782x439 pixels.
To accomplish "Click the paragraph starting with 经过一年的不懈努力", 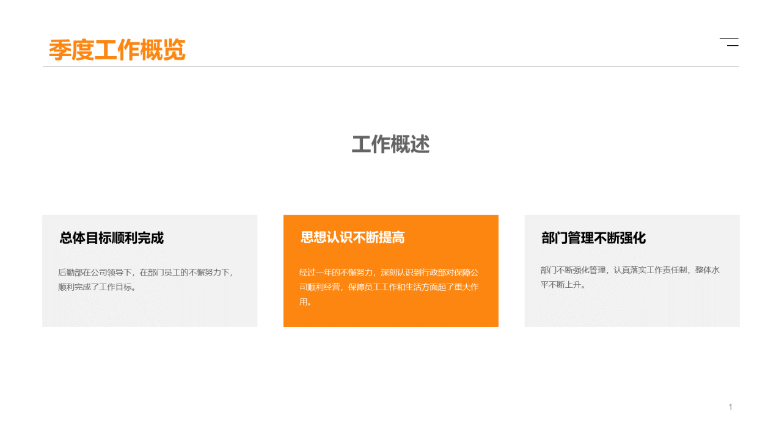I will (389, 287).
